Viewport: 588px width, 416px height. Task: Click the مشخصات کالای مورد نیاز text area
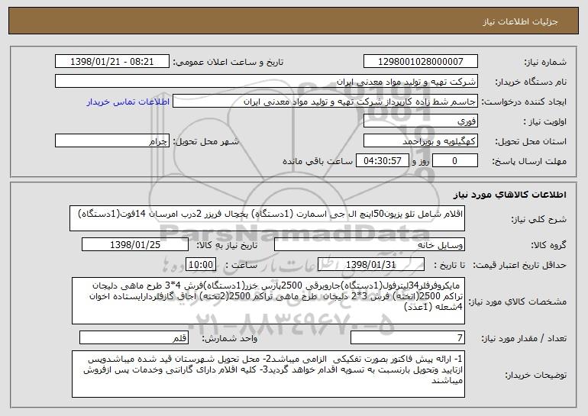(268, 301)
